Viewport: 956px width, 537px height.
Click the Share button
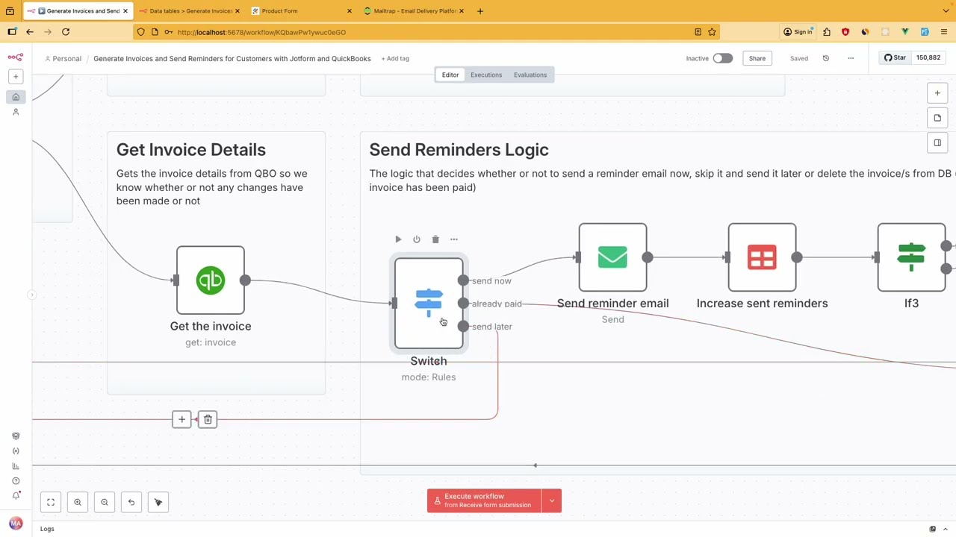[x=757, y=58]
